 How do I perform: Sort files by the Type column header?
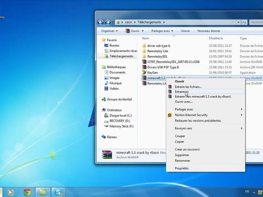click(x=243, y=38)
